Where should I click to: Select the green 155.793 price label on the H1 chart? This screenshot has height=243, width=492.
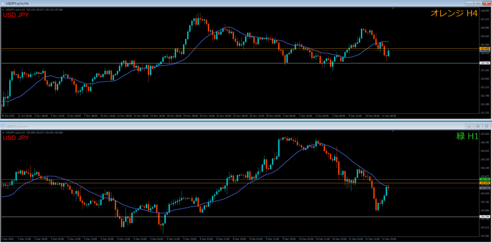point(485,179)
